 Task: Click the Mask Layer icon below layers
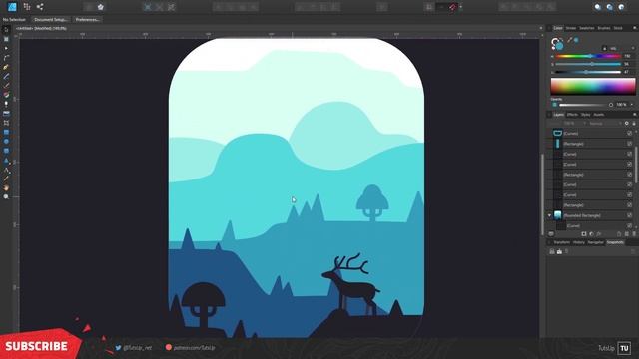584,234
